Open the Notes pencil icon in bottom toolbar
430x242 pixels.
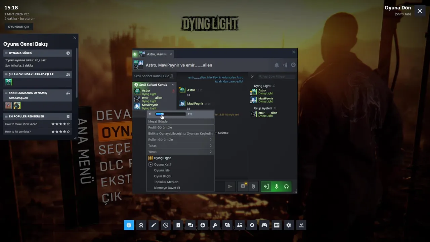154,225
